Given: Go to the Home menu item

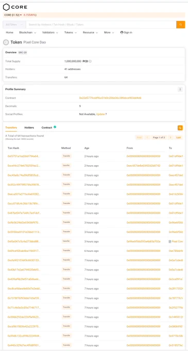Looking at the screenshot, I should pyautogui.click(x=10, y=33).
